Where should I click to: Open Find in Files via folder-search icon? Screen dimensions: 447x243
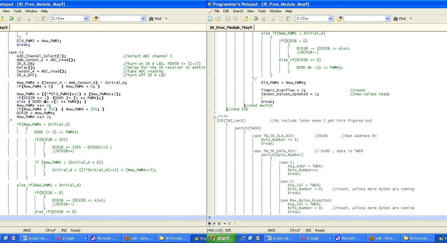pyautogui.click(x=340, y=18)
